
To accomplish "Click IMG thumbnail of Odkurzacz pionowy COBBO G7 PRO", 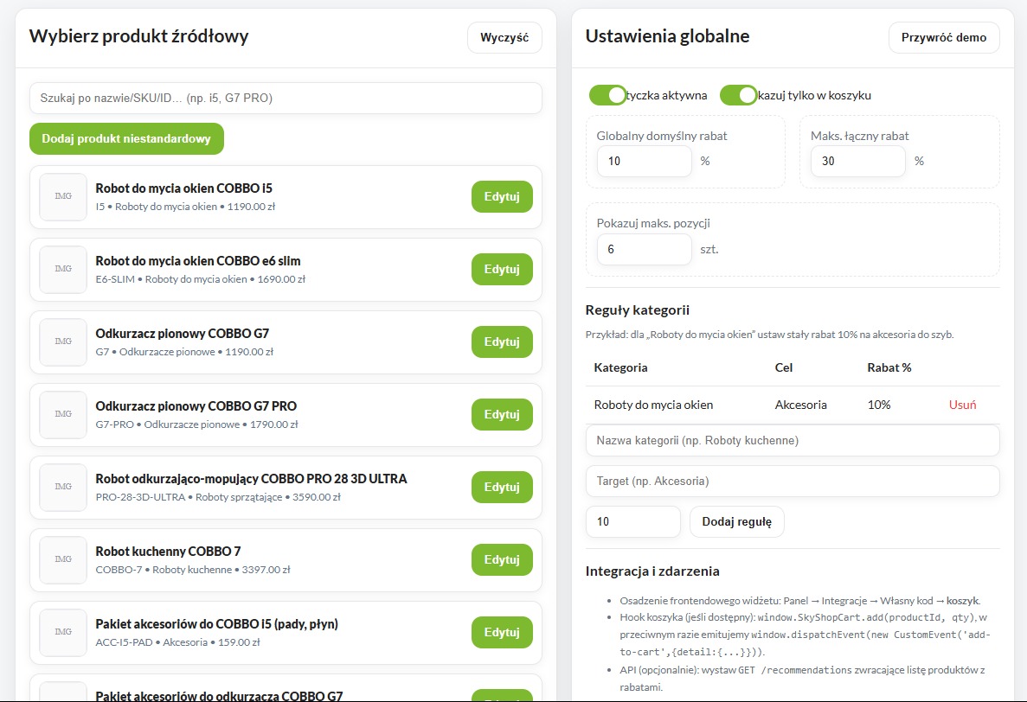I will tap(63, 415).
